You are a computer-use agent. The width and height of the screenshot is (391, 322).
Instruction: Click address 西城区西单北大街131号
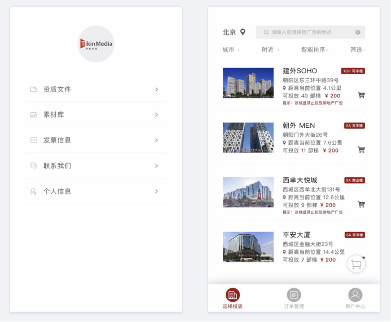(x=311, y=189)
